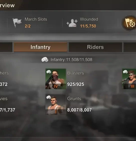136x141 pixels.
Task: Click the Wounded 11/5,750 value
Action: pos(88,26)
